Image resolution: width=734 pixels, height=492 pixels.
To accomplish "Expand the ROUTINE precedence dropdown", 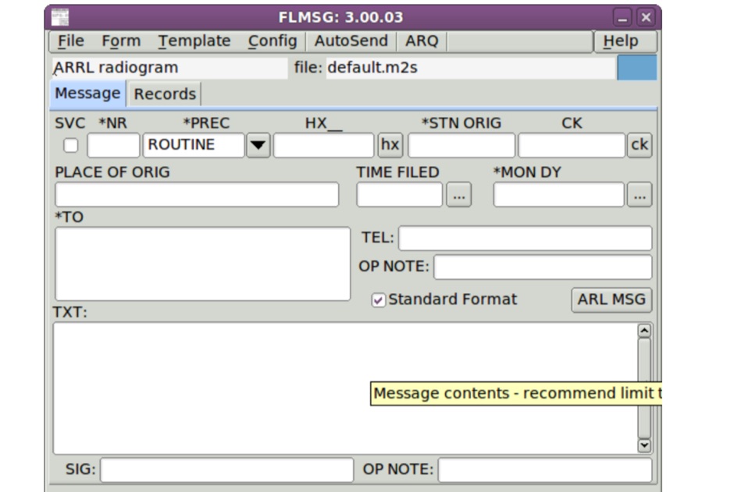I will click(x=258, y=144).
